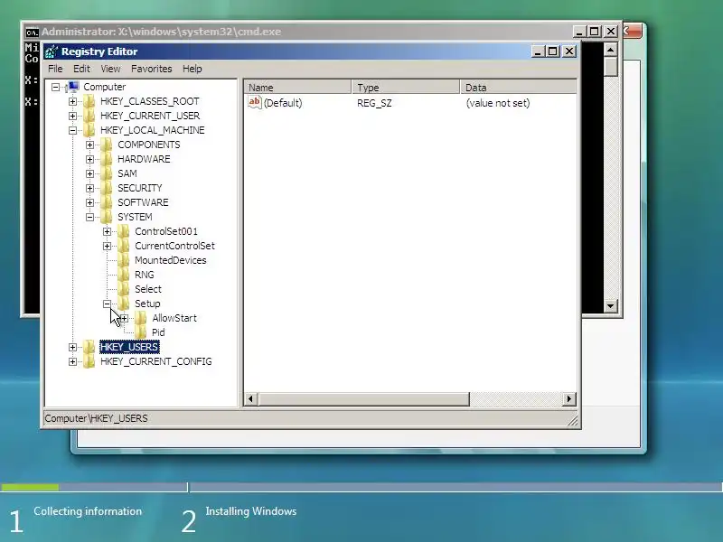Click the SAM folder icon
723x542 pixels.
tap(107, 173)
